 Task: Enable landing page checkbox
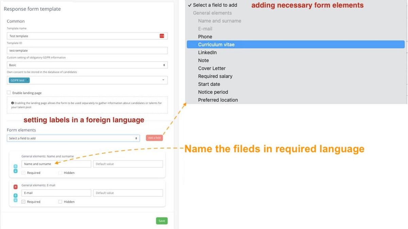9,93
